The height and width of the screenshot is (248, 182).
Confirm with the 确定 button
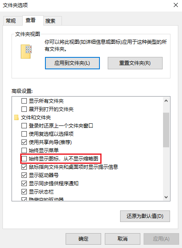pos(83,239)
